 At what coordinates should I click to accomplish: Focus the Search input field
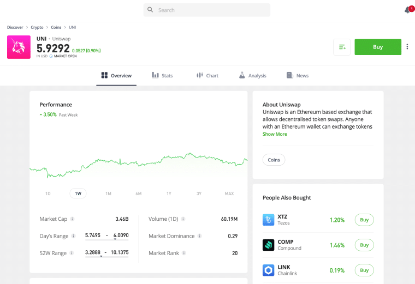(x=207, y=10)
